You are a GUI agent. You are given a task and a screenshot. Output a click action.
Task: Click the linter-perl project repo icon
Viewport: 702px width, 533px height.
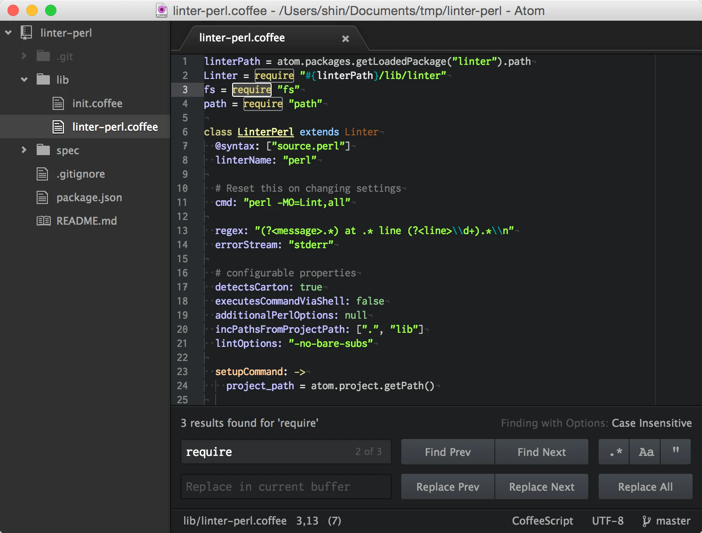click(26, 33)
